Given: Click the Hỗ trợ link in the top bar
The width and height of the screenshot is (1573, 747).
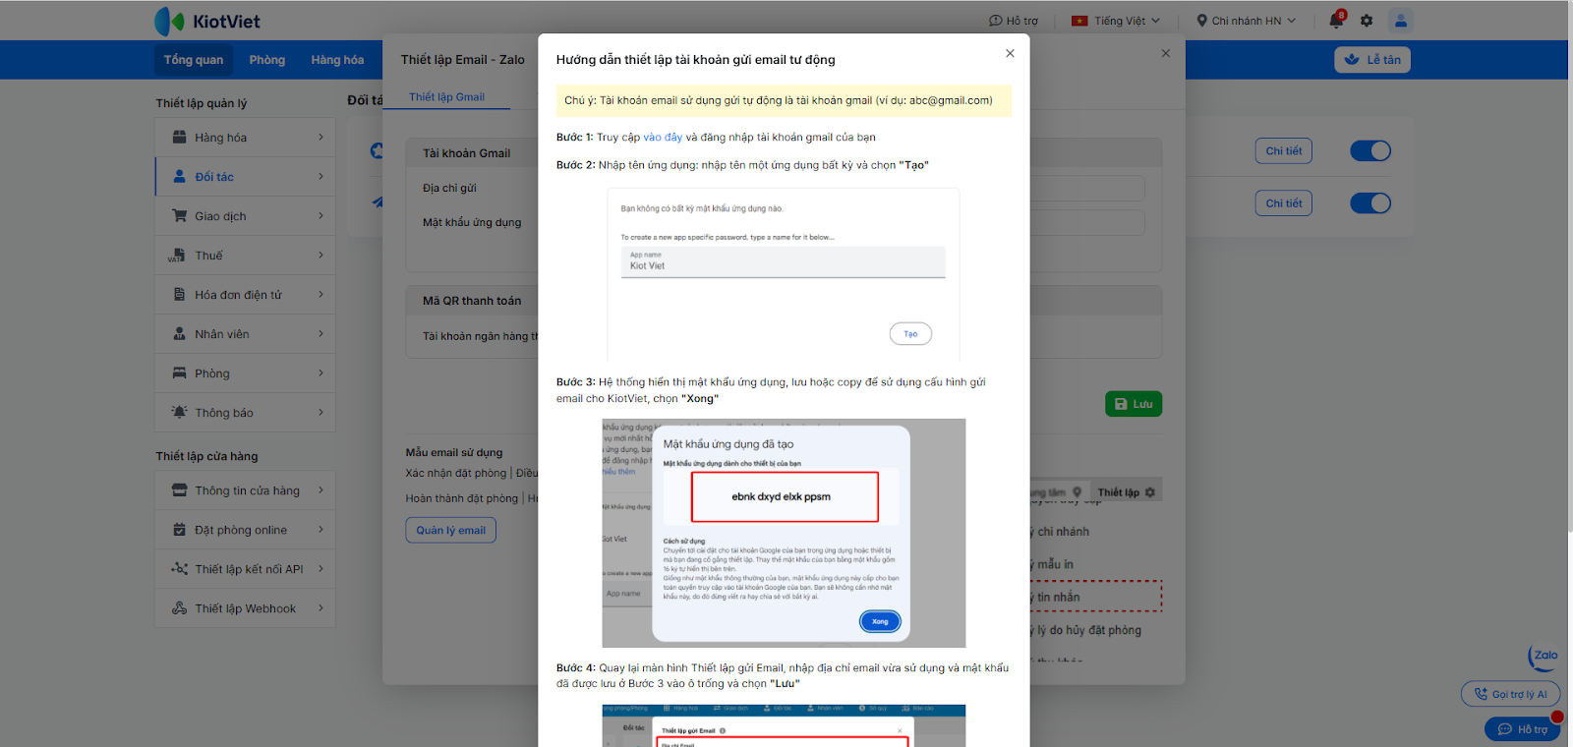Looking at the screenshot, I should tap(1014, 21).
